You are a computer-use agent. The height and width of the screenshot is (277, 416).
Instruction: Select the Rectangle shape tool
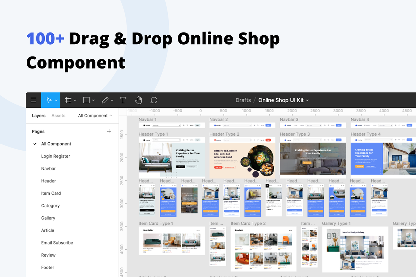[x=87, y=100]
